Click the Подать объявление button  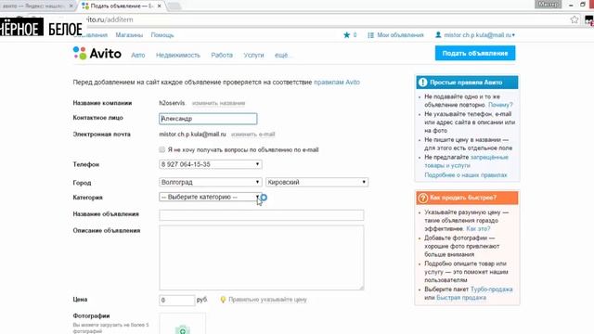tap(475, 54)
